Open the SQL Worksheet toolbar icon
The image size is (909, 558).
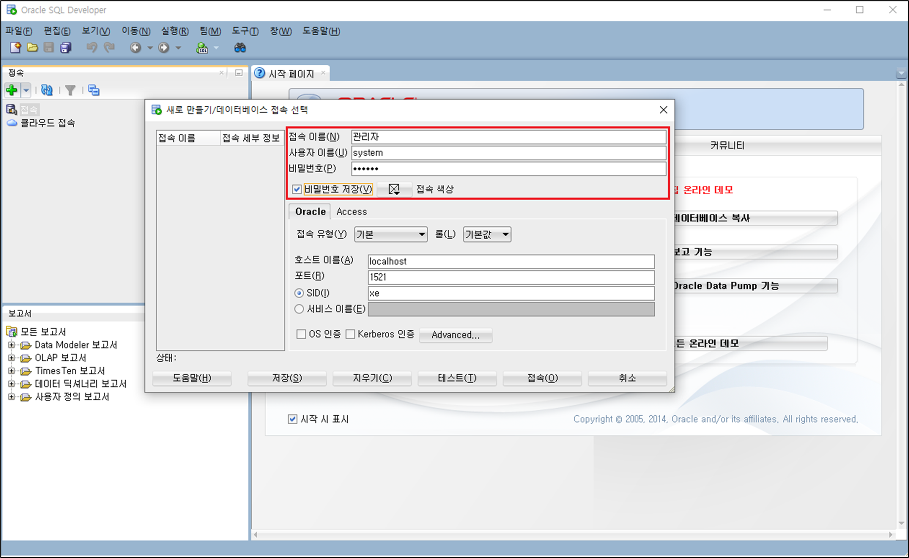coord(202,47)
